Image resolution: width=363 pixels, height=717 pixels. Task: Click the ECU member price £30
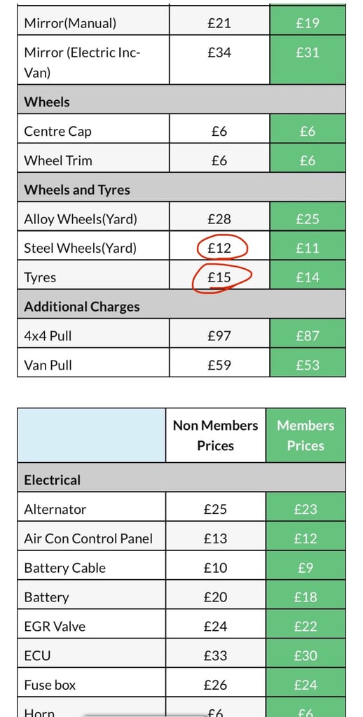(306, 655)
